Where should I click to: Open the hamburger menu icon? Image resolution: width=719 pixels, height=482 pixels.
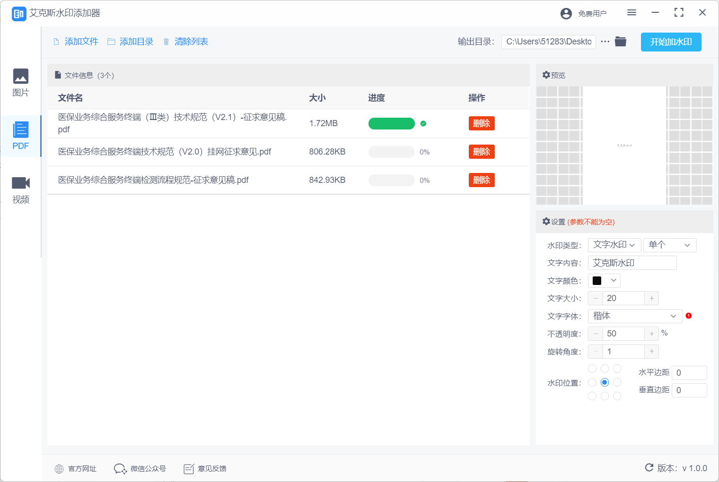click(x=631, y=13)
